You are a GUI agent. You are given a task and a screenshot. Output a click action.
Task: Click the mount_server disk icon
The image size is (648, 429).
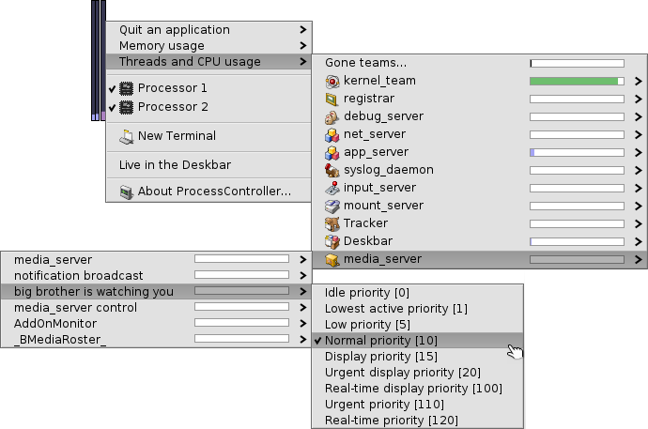(332, 206)
